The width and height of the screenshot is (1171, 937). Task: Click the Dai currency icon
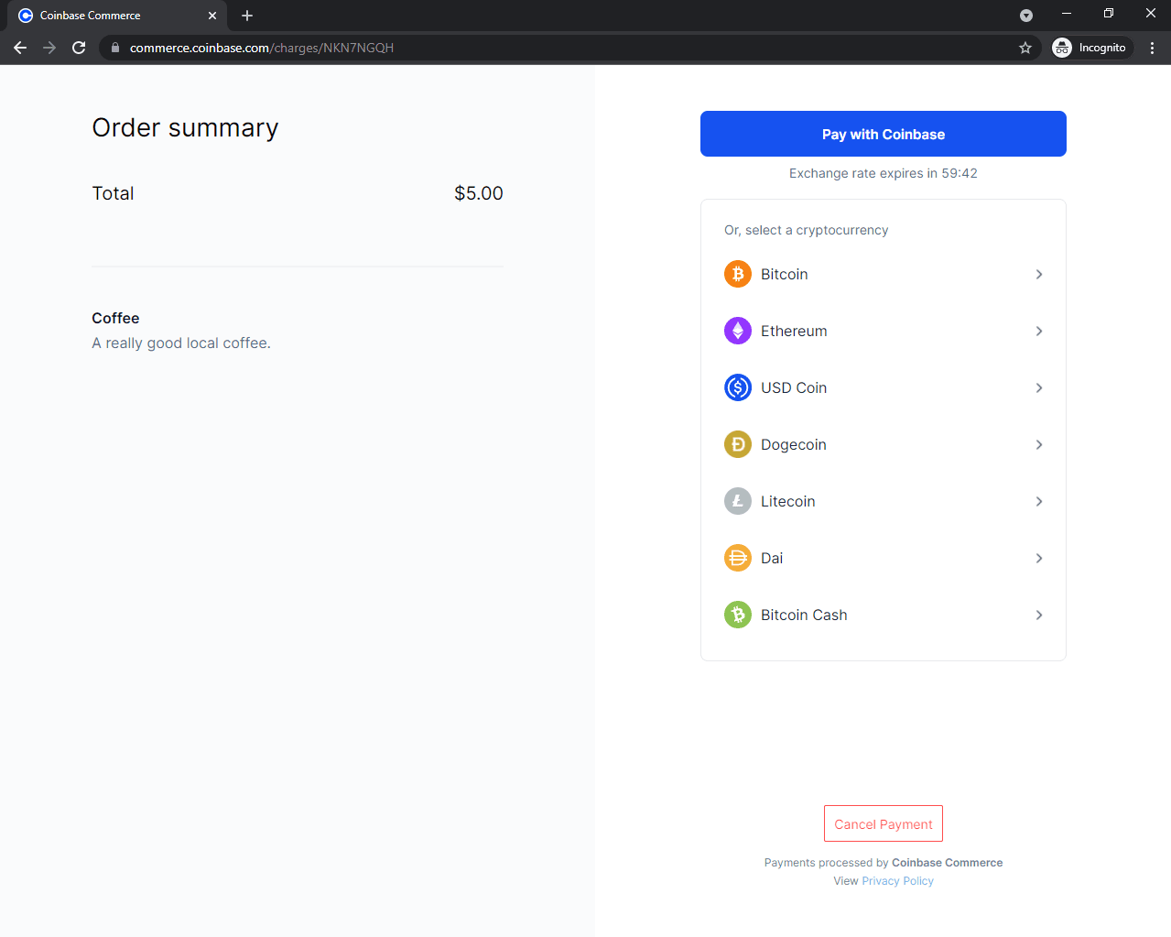pyautogui.click(x=738, y=558)
